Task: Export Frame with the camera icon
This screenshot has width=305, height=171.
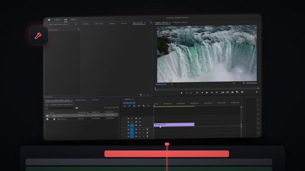Action: coord(232,92)
